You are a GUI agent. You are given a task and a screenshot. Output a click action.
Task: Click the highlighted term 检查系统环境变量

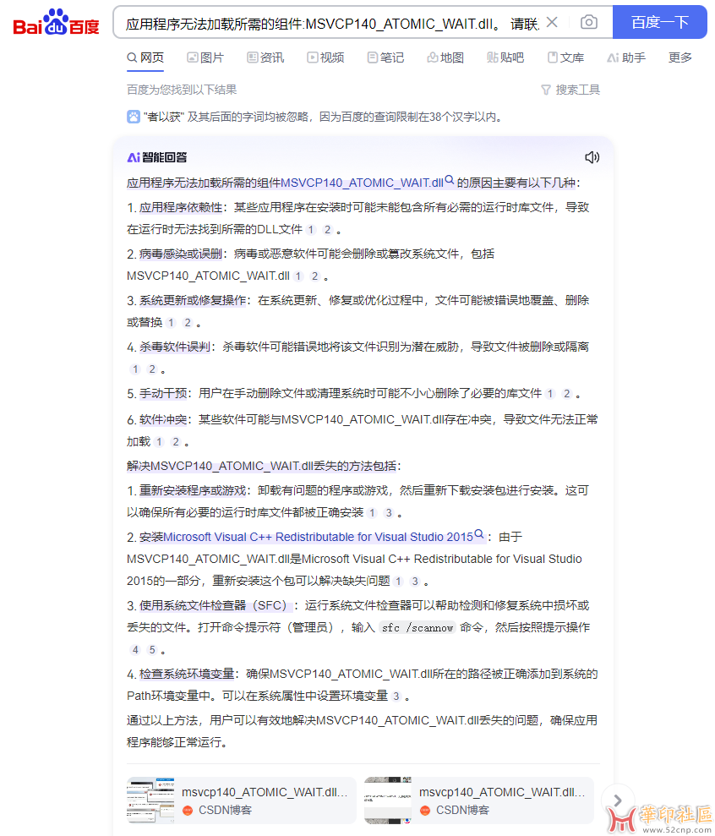(x=187, y=674)
